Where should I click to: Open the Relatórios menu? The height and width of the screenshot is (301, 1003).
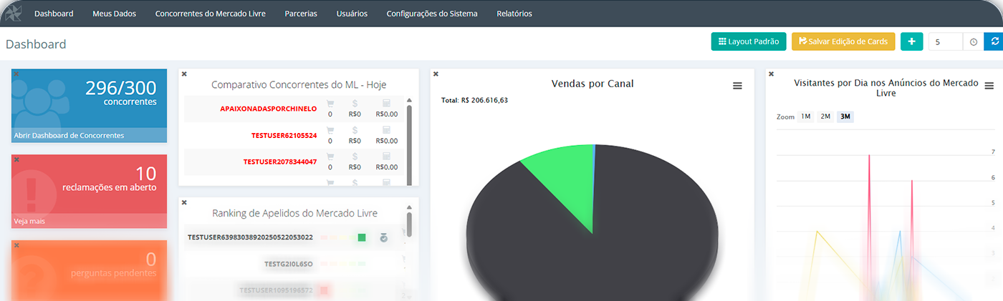pyautogui.click(x=514, y=14)
